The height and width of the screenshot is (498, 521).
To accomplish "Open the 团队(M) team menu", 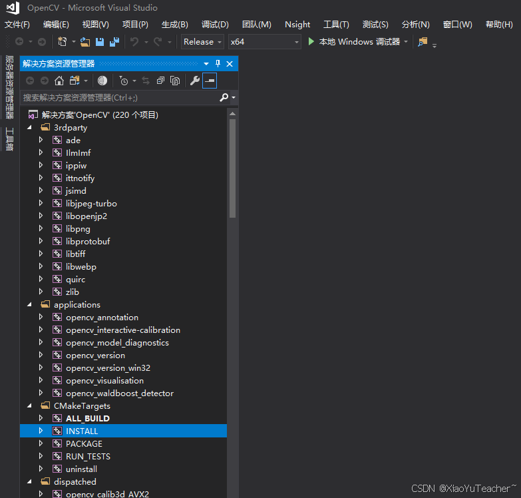I will pos(257,25).
